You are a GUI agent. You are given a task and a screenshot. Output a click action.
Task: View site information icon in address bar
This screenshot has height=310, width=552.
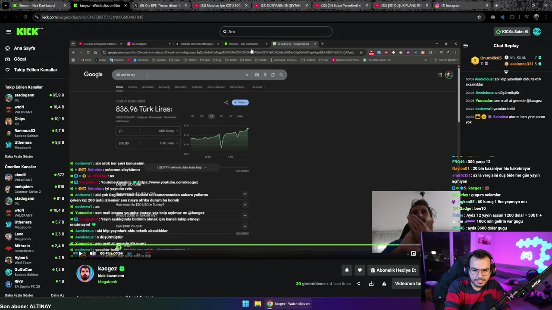coord(37,17)
